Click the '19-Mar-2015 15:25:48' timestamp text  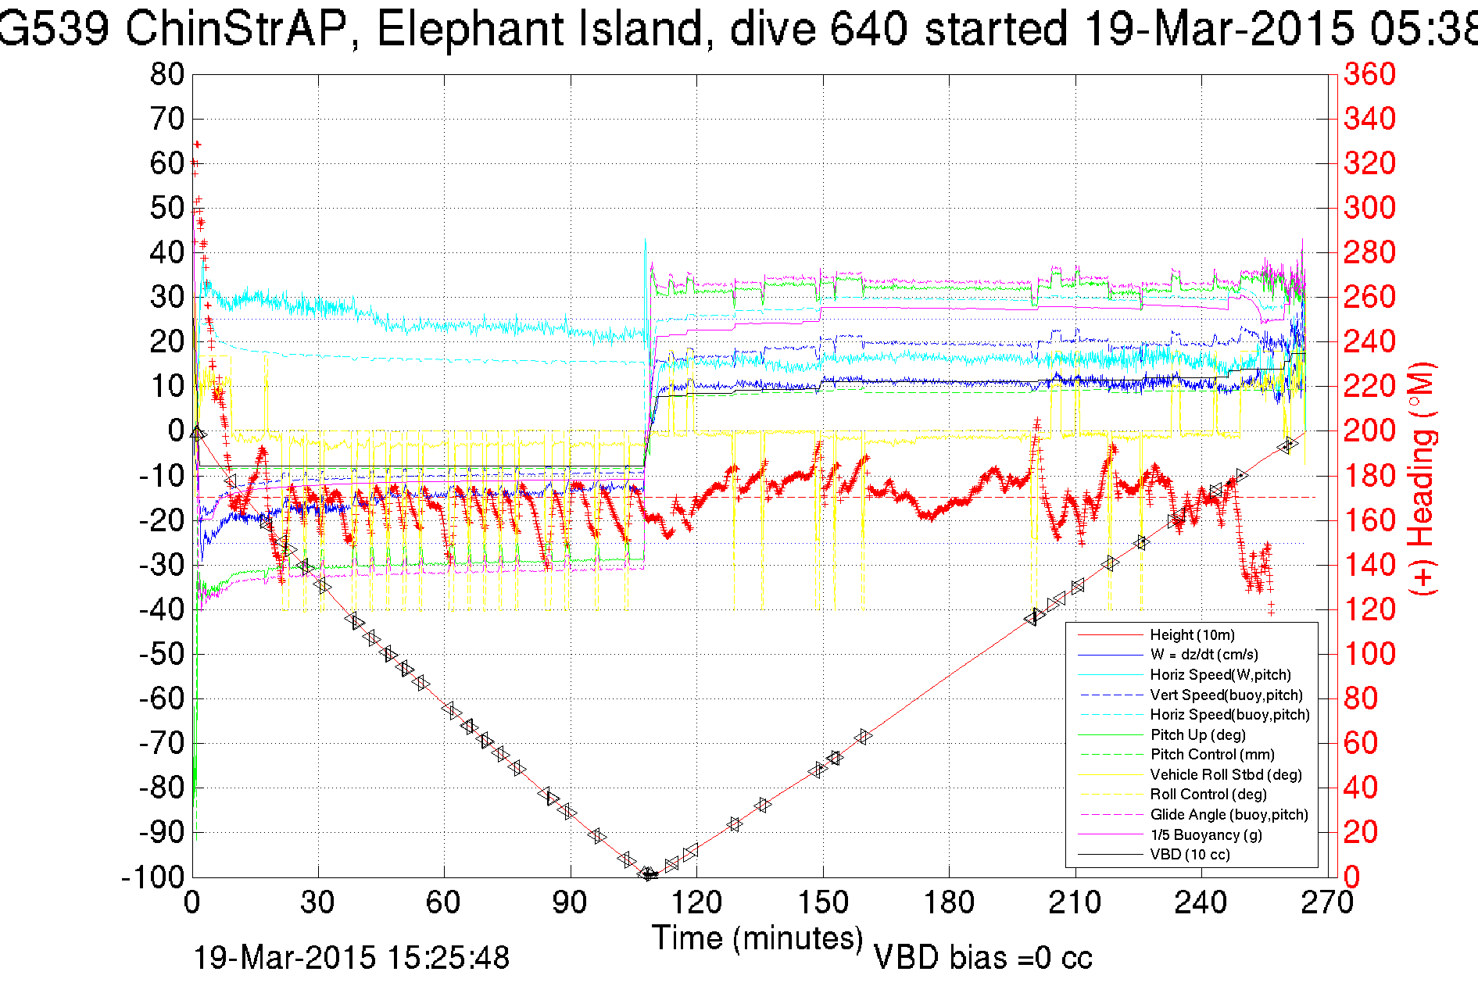(x=351, y=957)
